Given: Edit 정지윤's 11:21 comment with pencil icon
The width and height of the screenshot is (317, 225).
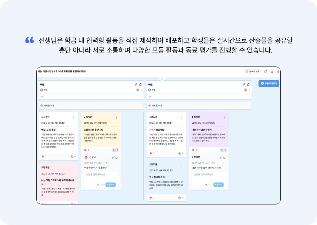Looking at the screenshot, I should point(221,158).
